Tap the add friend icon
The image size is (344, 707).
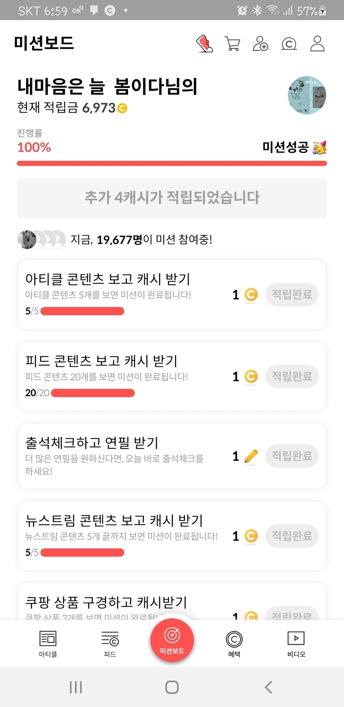pyautogui.click(x=261, y=44)
